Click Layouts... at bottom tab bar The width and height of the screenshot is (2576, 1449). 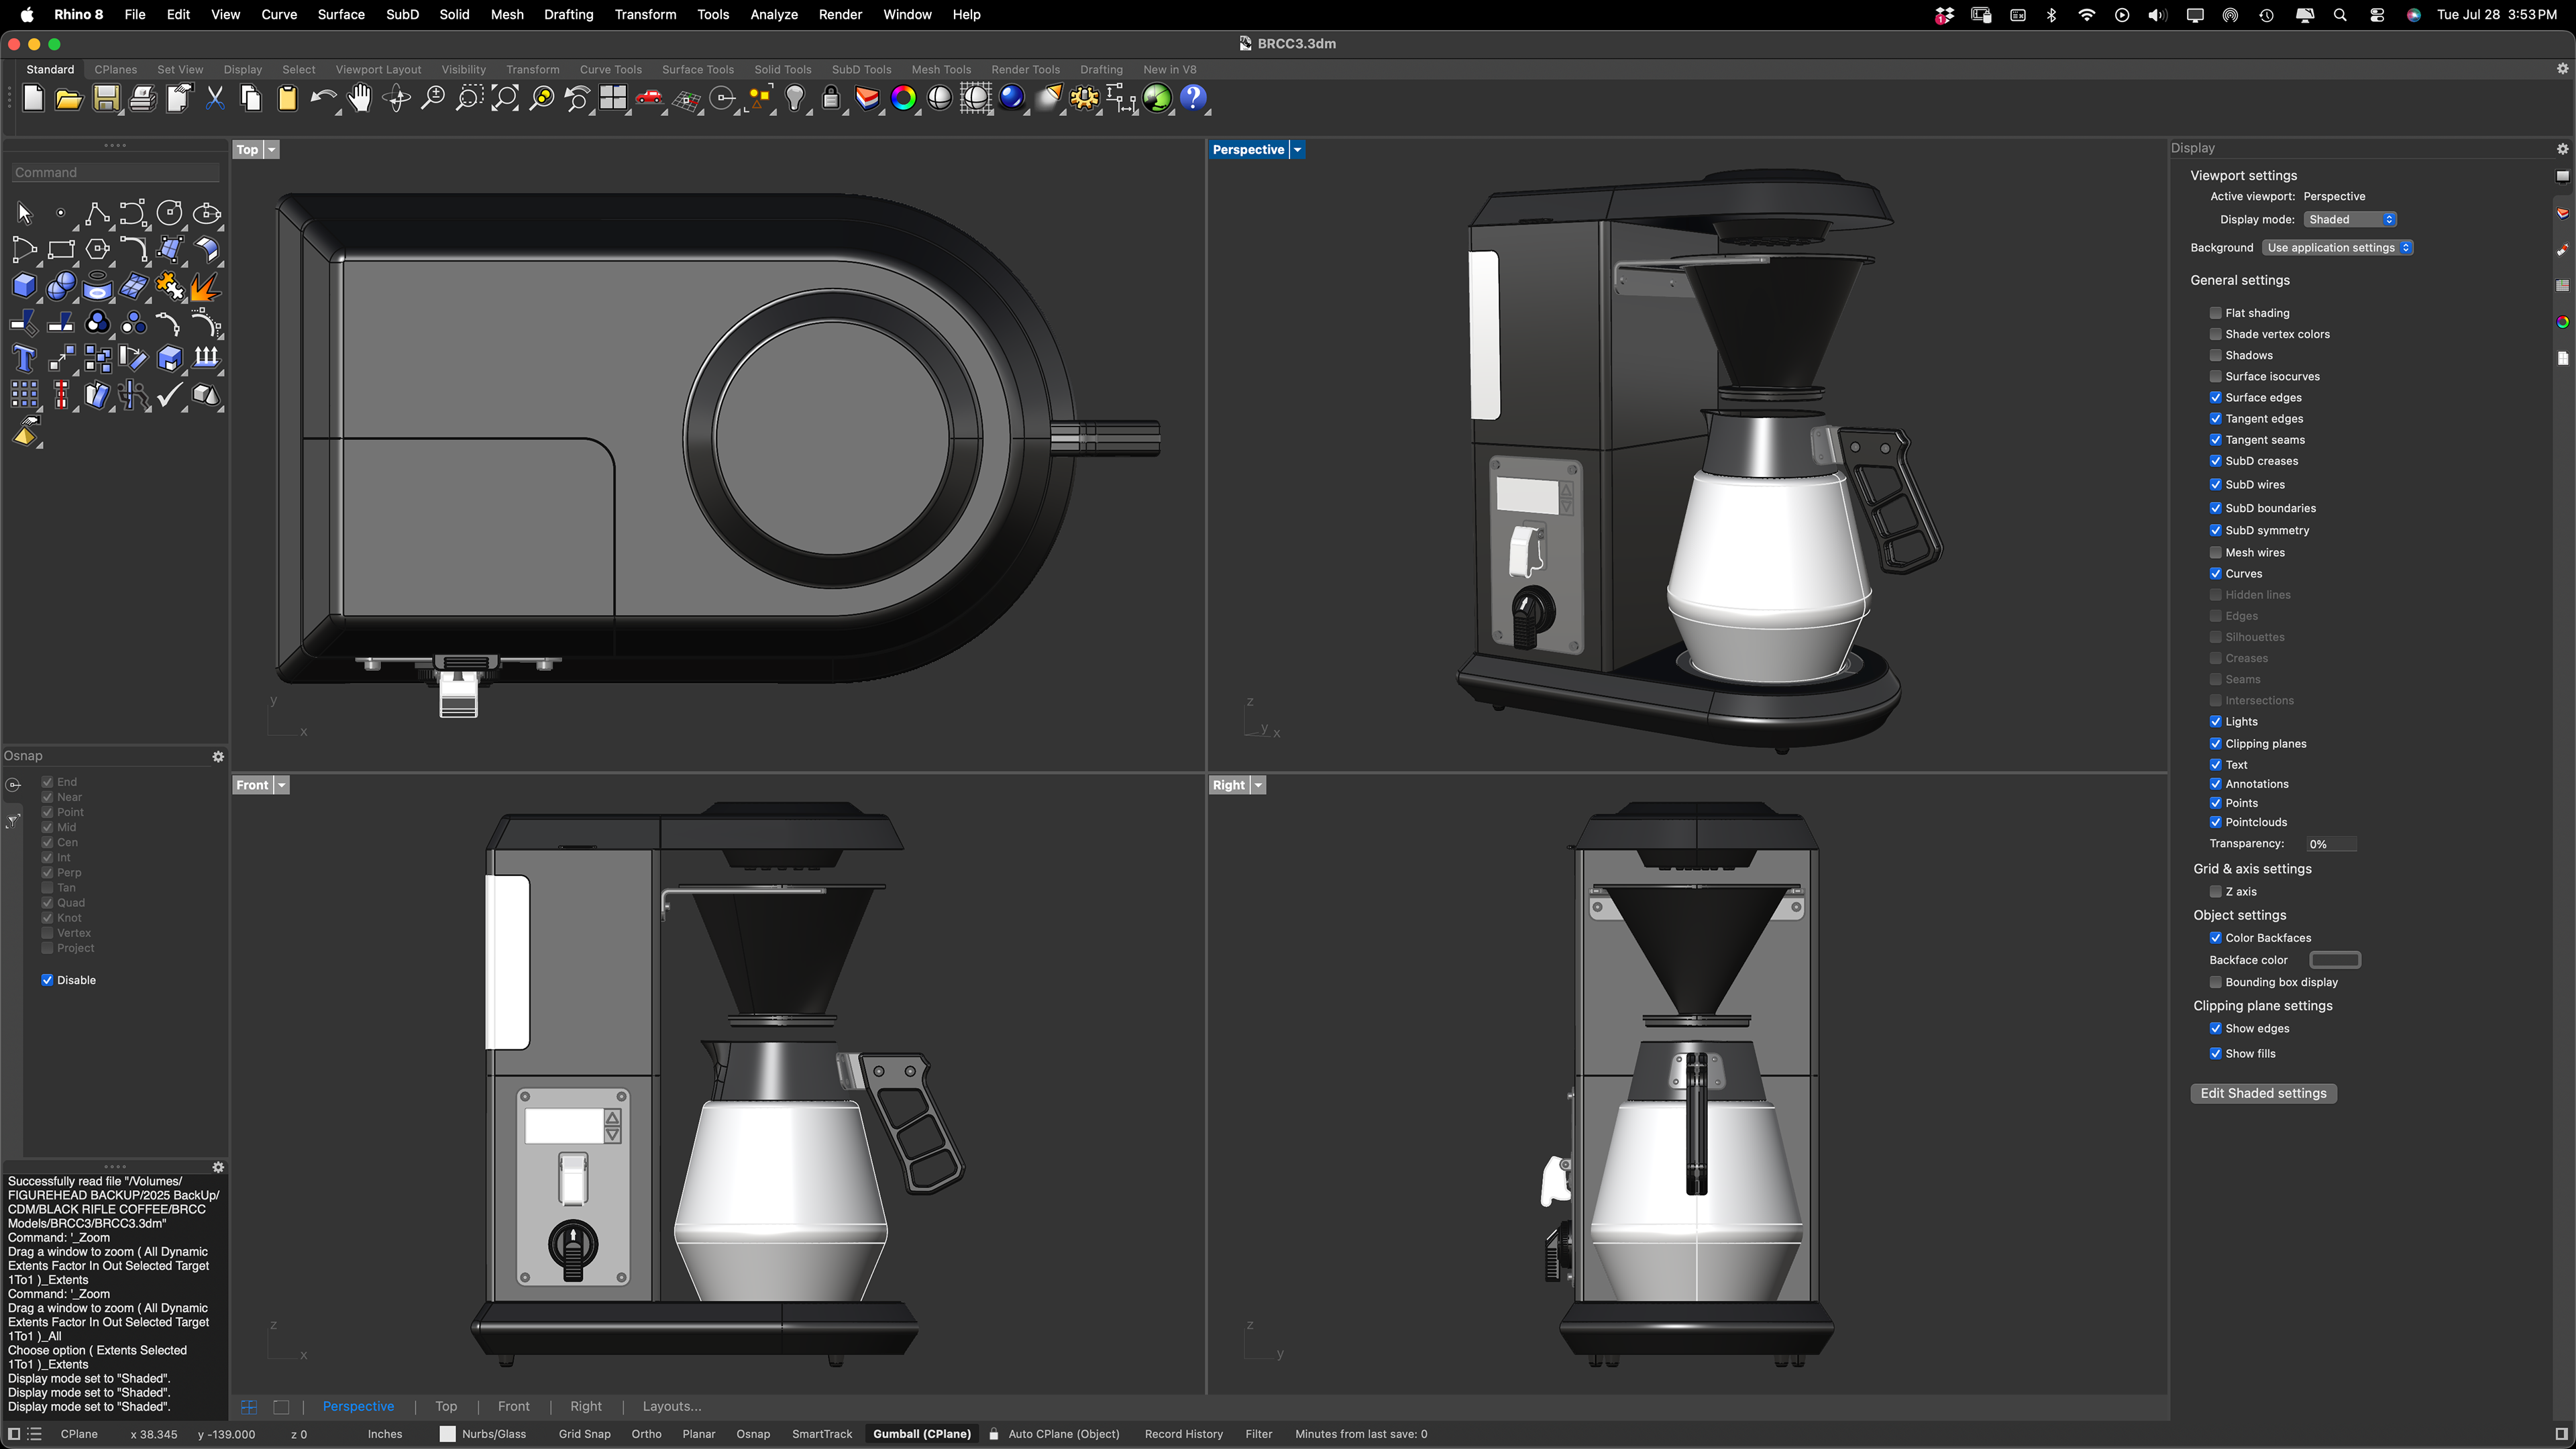pyautogui.click(x=672, y=1406)
